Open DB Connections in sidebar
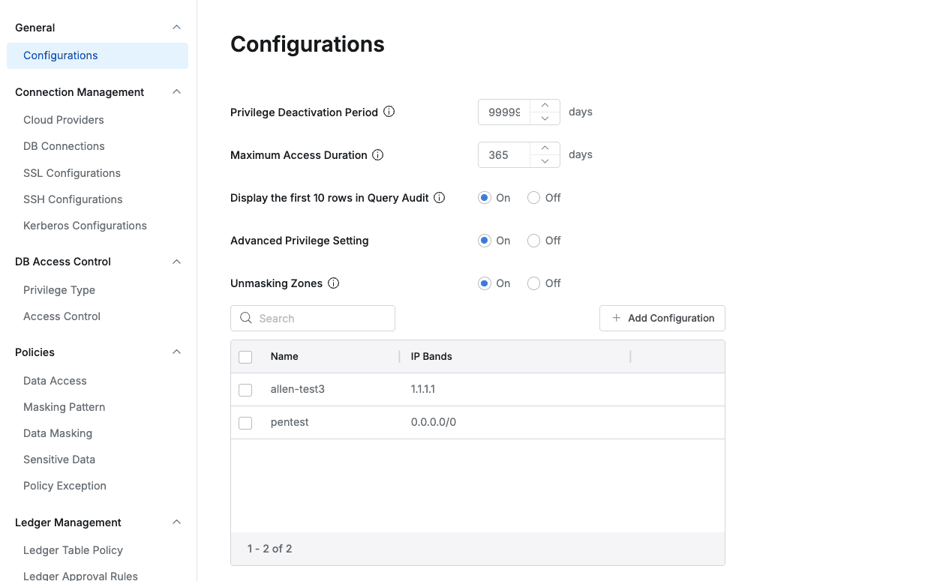Screen dimensions: 928x581 [x=64, y=146]
